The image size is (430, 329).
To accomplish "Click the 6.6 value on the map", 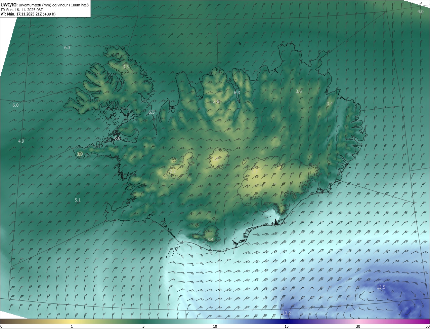I will click(x=117, y=138).
